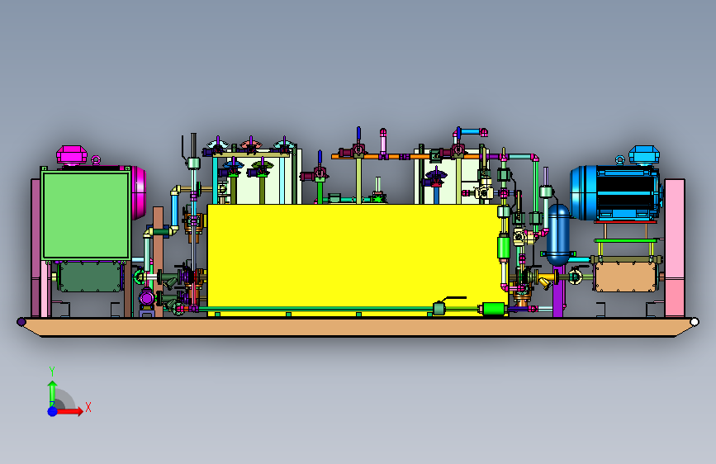The width and height of the screenshot is (716, 464).
Task: Select the tan gearbox housing under motor
Action: (x=627, y=277)
